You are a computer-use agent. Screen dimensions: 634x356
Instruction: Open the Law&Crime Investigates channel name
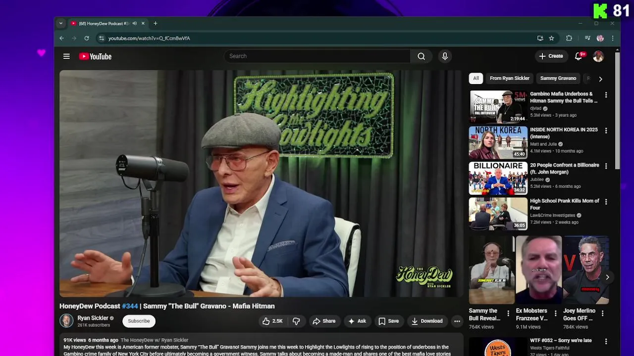tap(552, 215)
